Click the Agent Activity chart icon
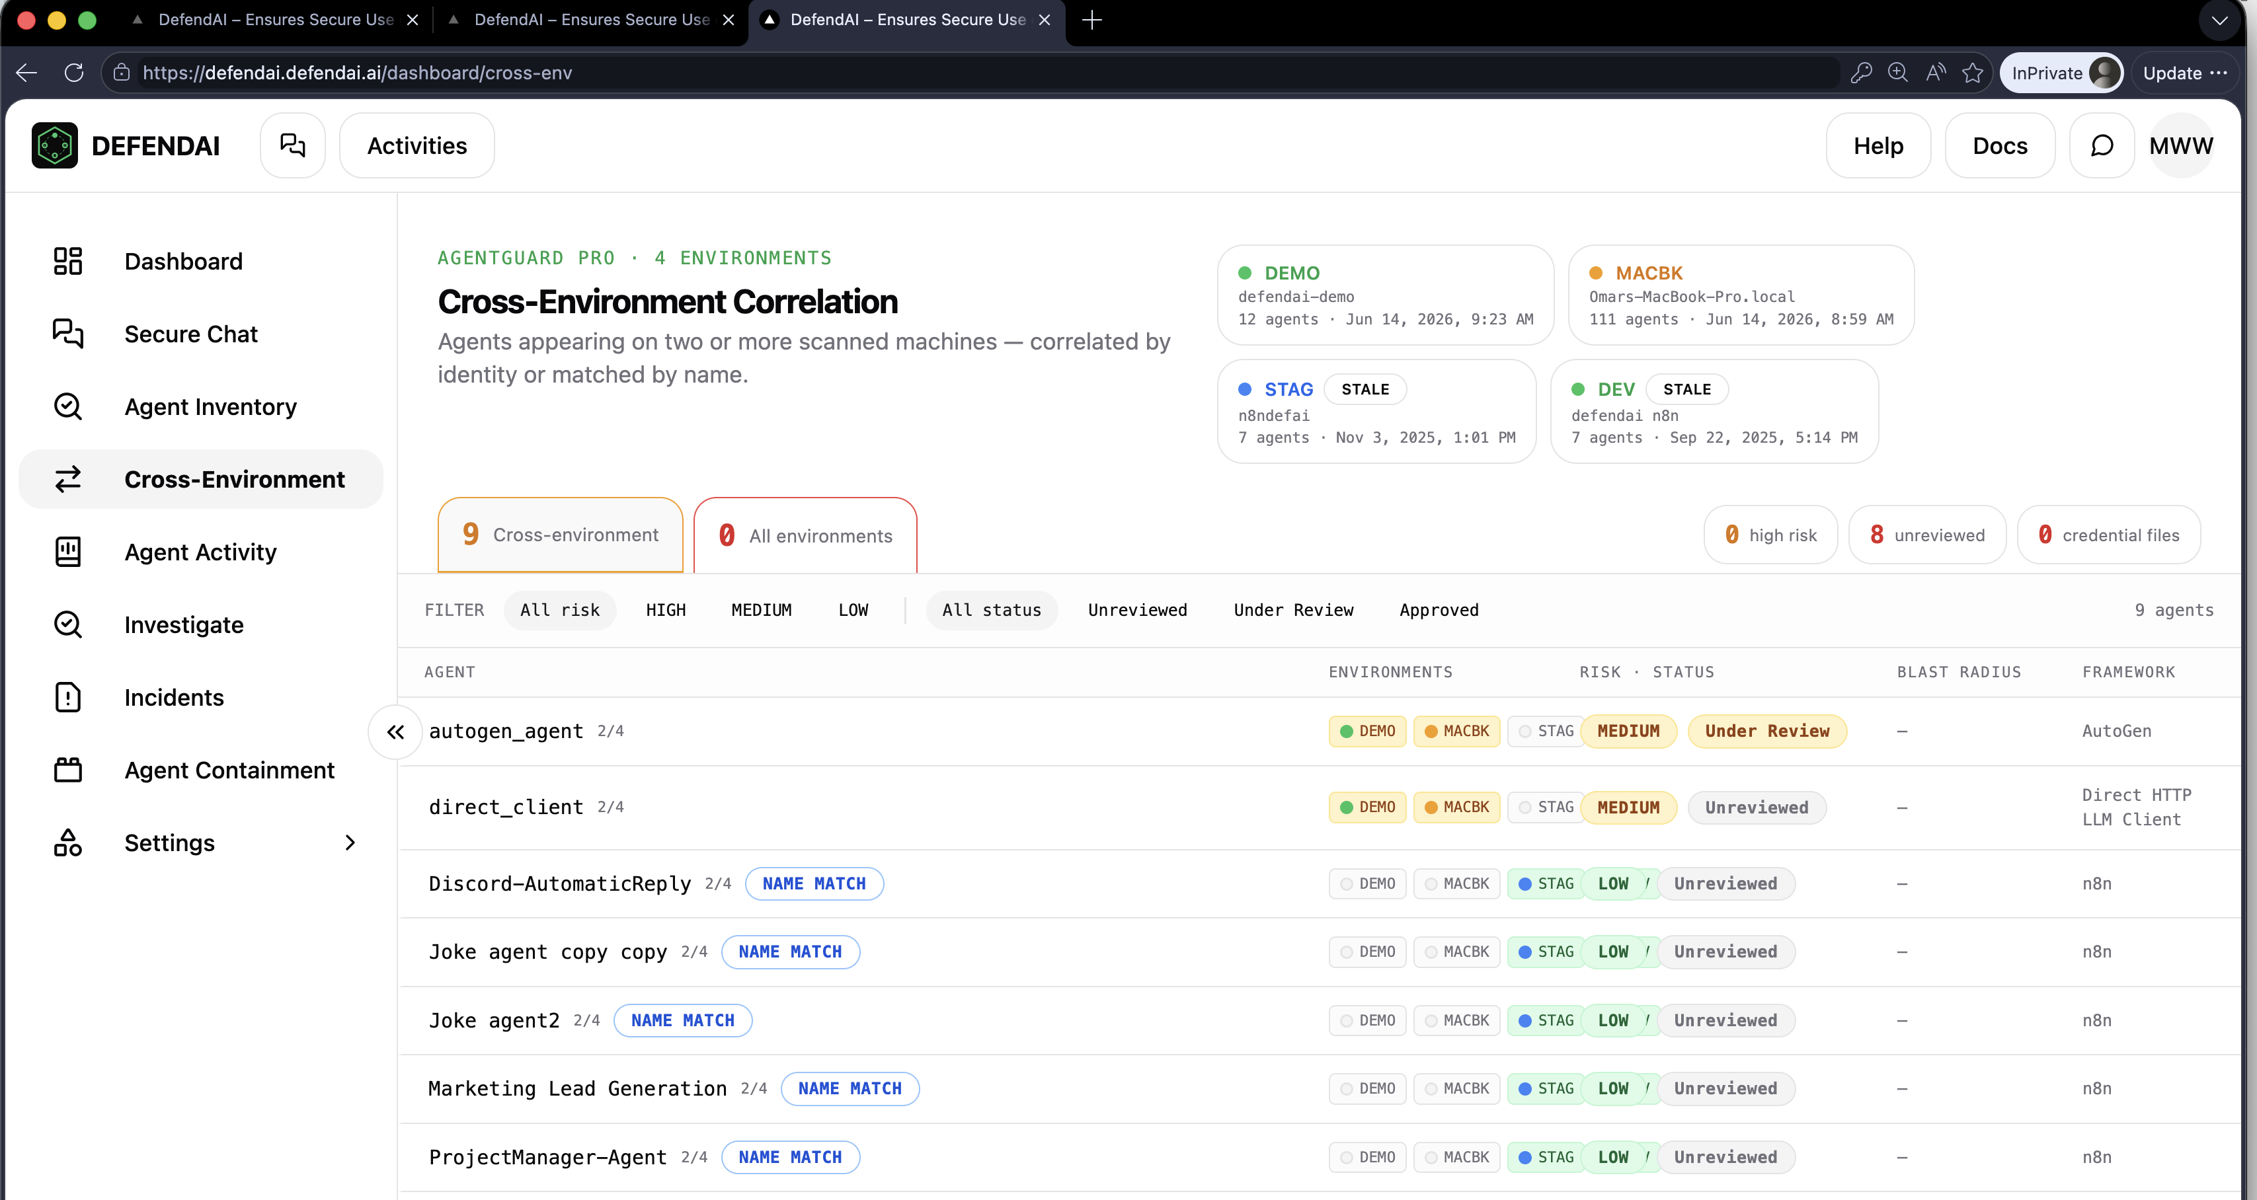2257x1200 pixels. [67, 552]
